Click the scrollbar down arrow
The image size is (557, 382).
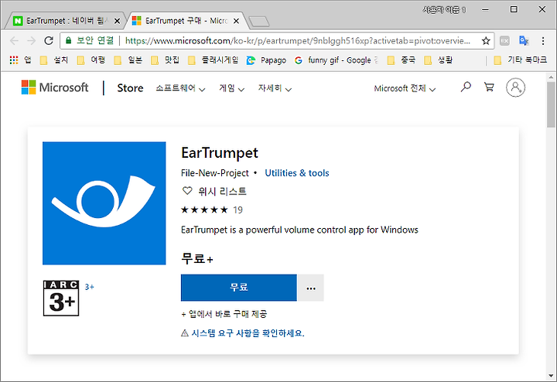[x=551, y=376]
